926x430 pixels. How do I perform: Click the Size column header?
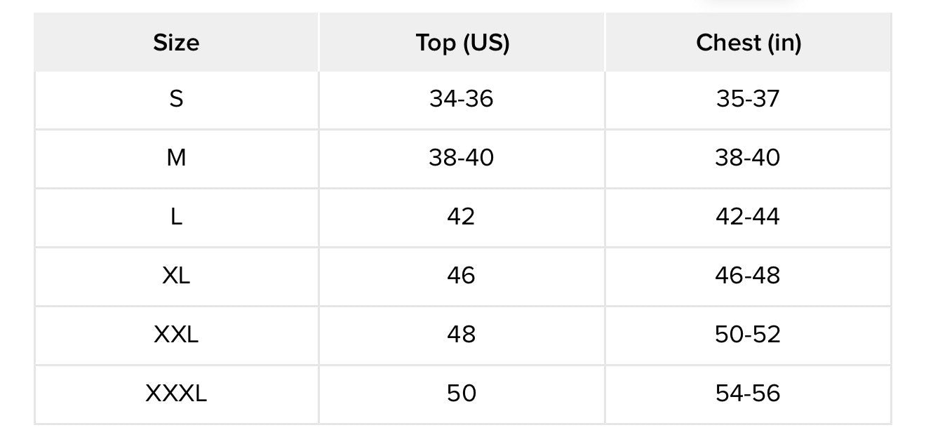(176, 43)
